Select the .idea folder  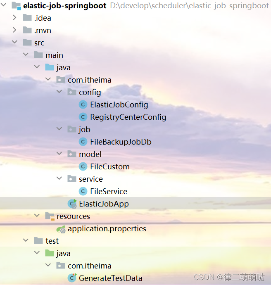point(43,18)
